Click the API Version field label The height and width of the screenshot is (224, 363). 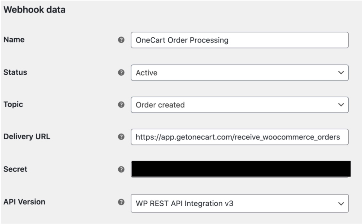pyautogui.click(x=24, y=202)
